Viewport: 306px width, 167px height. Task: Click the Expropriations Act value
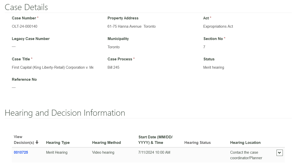click(218, 26)
